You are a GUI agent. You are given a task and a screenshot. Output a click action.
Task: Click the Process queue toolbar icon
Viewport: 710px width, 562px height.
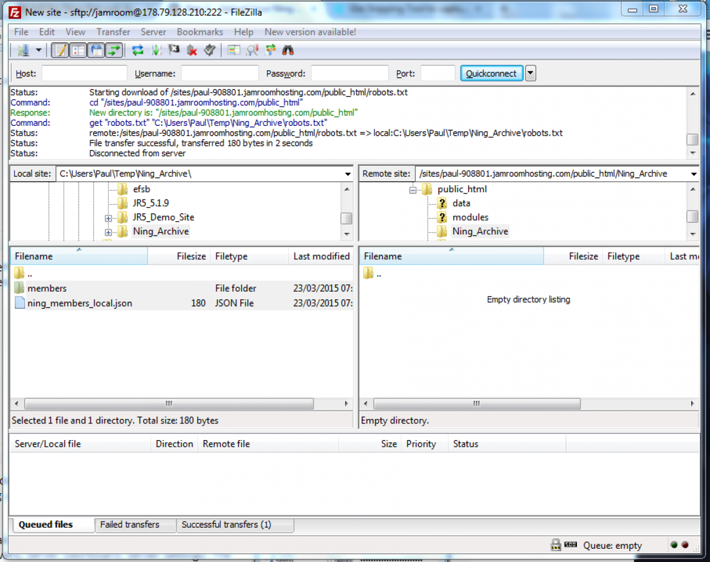[x=156, y=50]
